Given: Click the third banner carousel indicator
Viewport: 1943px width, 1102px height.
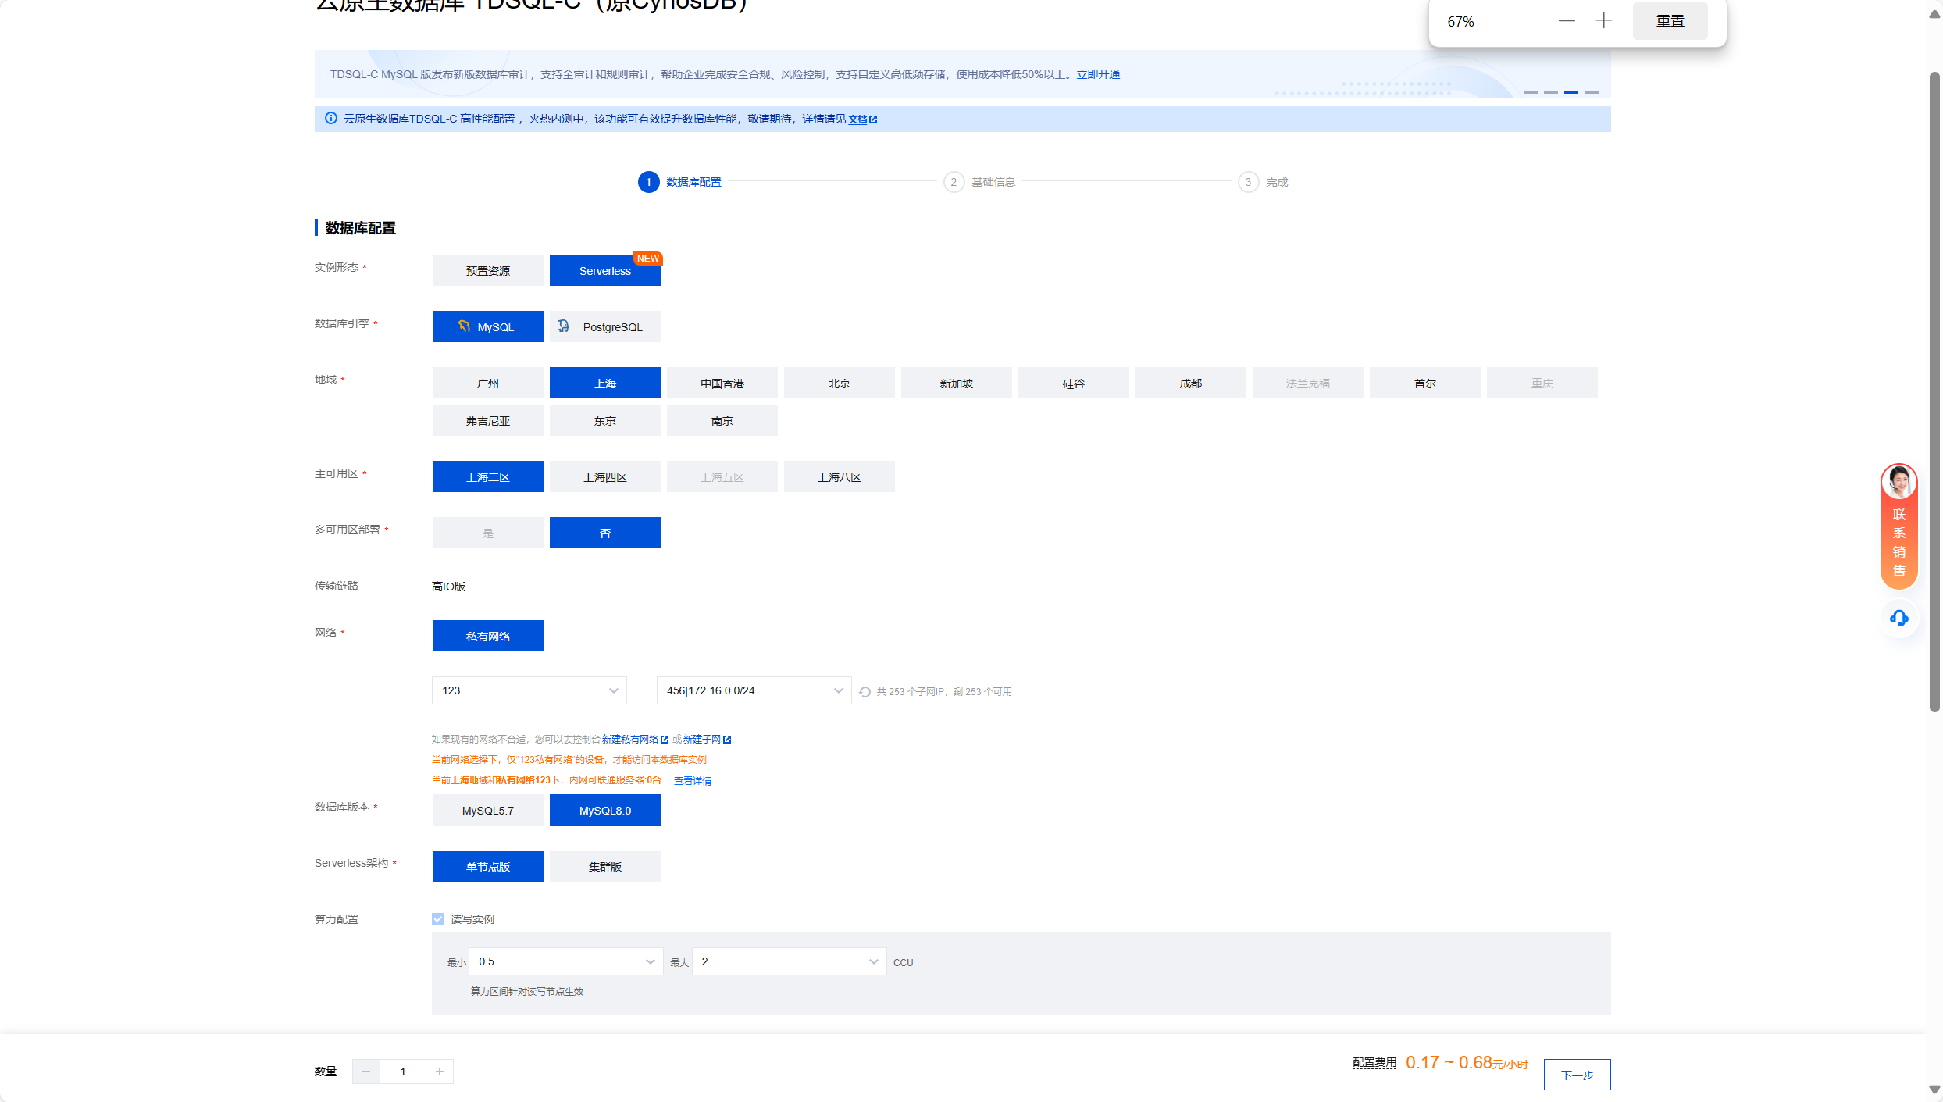Looking at the screenshot, I should click(1570, 92).
